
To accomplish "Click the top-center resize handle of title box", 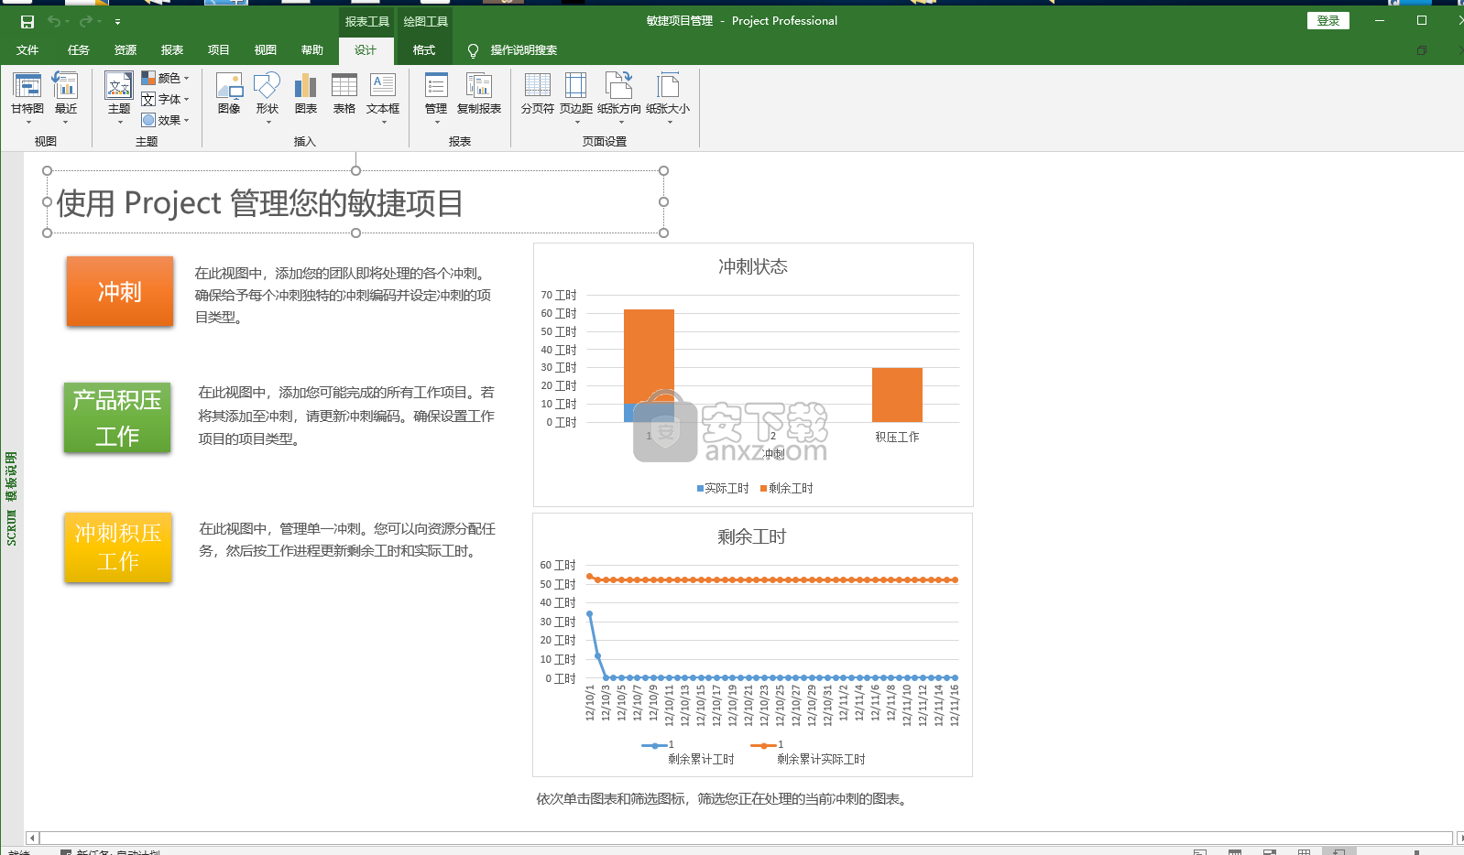I will (355, 170).
